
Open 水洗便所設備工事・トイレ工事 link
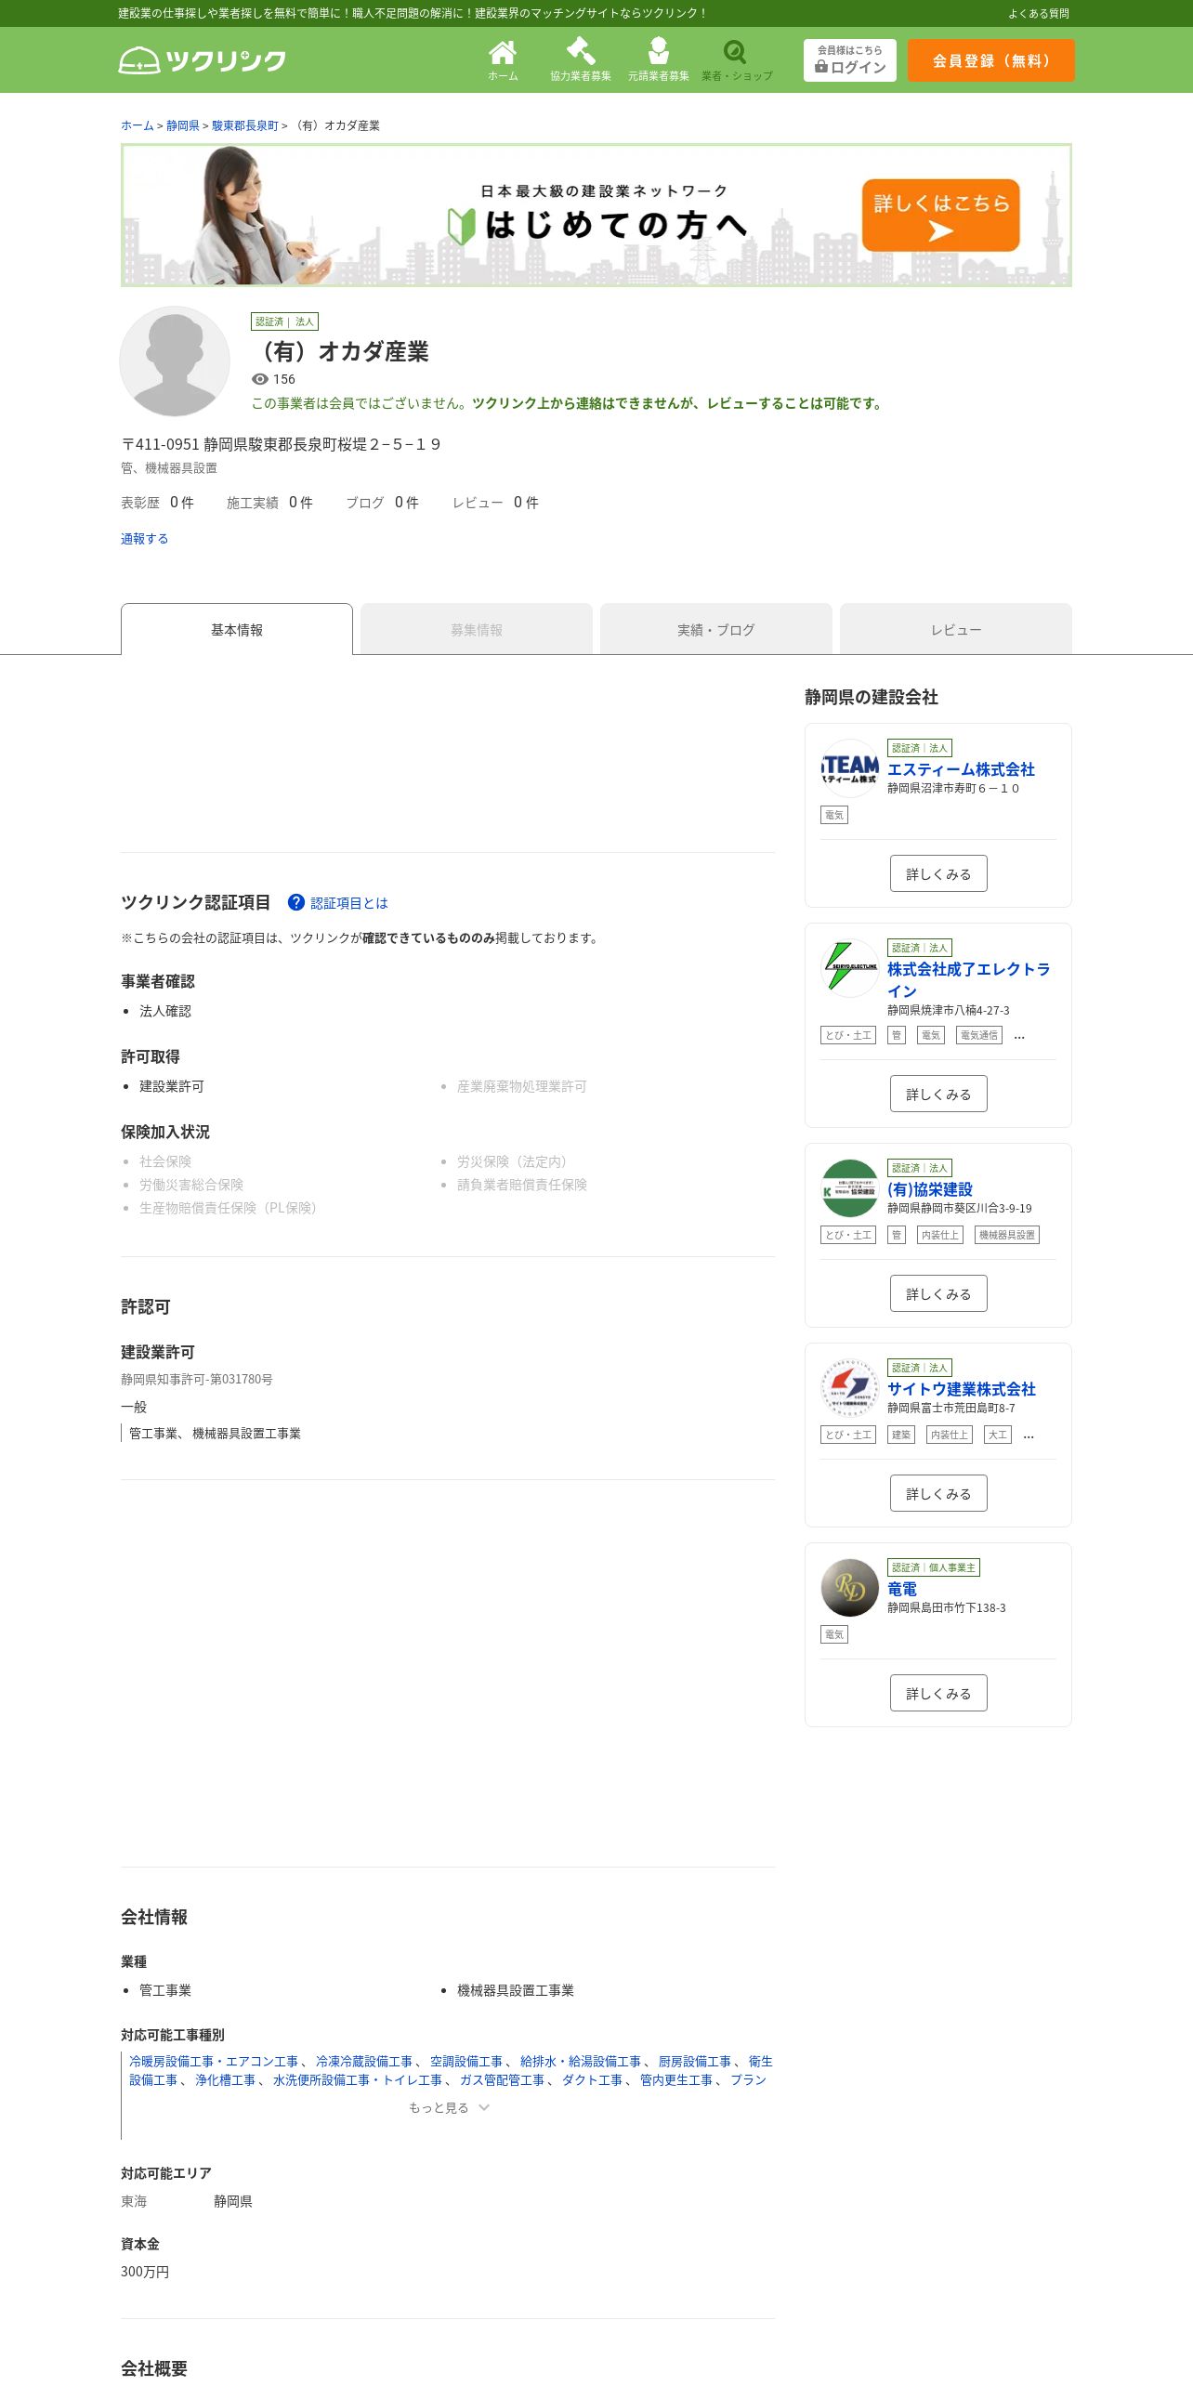pyautogui.click(x=358, y=2079)
